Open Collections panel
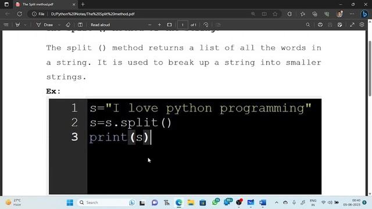The width and height of the screenshot is (372, 209). pos(315,14)
